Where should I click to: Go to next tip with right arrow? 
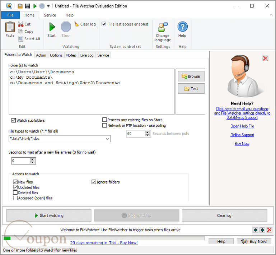[x=262, y=230]
